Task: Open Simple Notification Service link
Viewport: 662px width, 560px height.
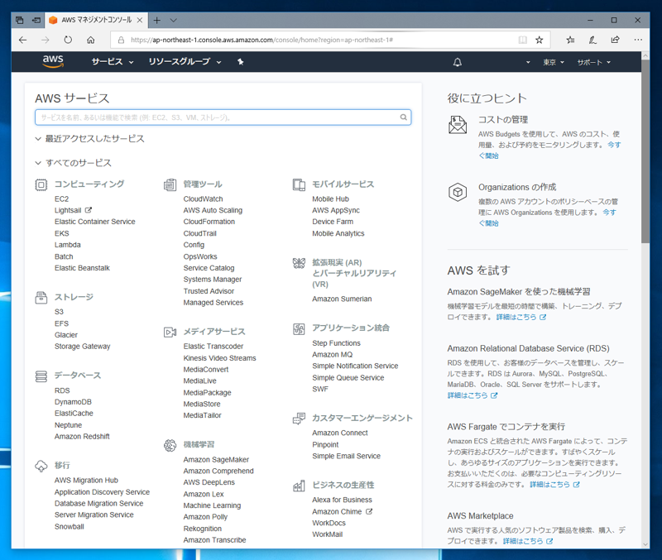Action: (x=355, y=366)
